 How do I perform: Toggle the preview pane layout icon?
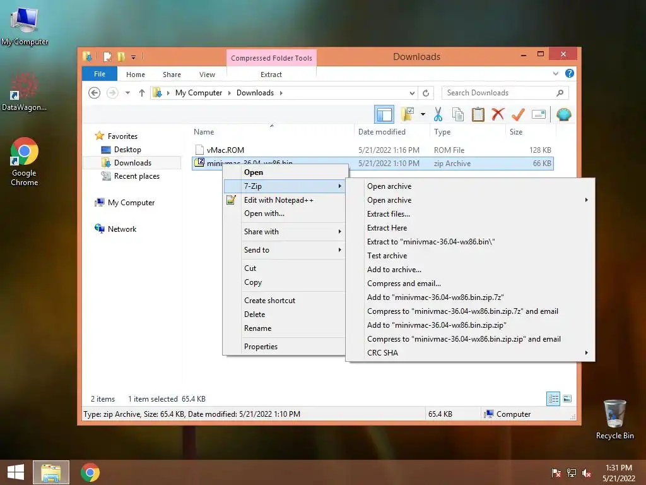(384, 114)
